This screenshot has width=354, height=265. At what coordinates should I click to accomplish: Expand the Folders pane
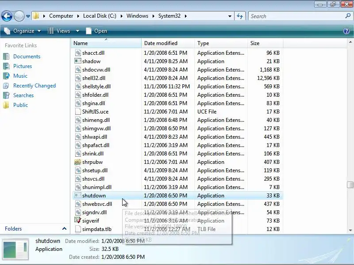(x=64, y=228)
